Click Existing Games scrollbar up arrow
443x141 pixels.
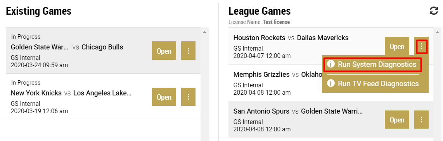point(205,32)
